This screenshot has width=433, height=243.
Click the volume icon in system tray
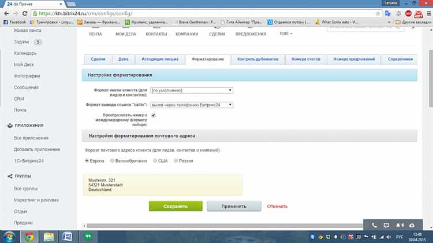[x=389, y=237]
